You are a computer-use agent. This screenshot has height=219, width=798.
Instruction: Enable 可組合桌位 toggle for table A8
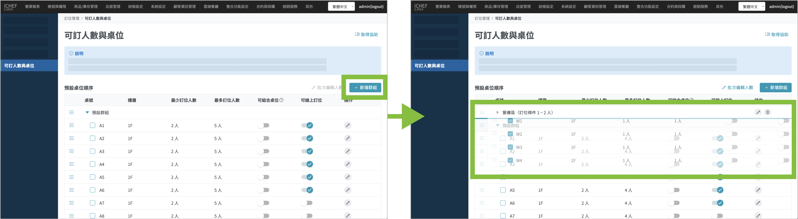264,216
